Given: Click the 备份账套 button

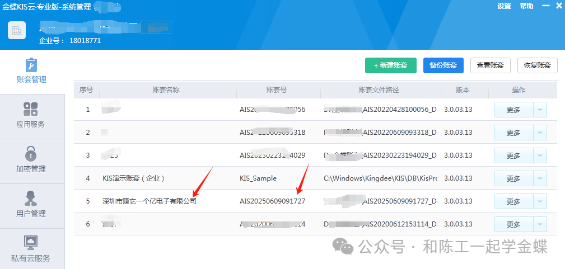Looking at the screenshot, I should (443, 65).
